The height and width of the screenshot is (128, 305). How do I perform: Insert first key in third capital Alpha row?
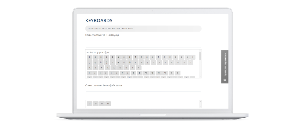[x=90, y=68]
